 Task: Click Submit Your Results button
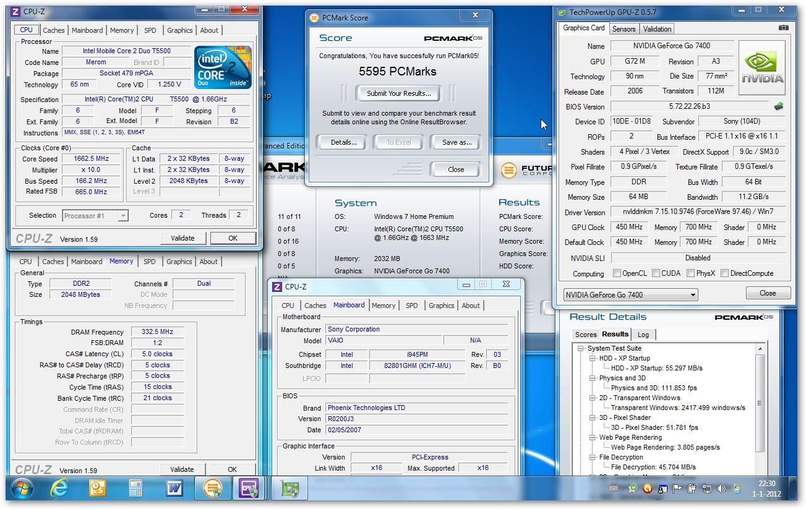398,93
